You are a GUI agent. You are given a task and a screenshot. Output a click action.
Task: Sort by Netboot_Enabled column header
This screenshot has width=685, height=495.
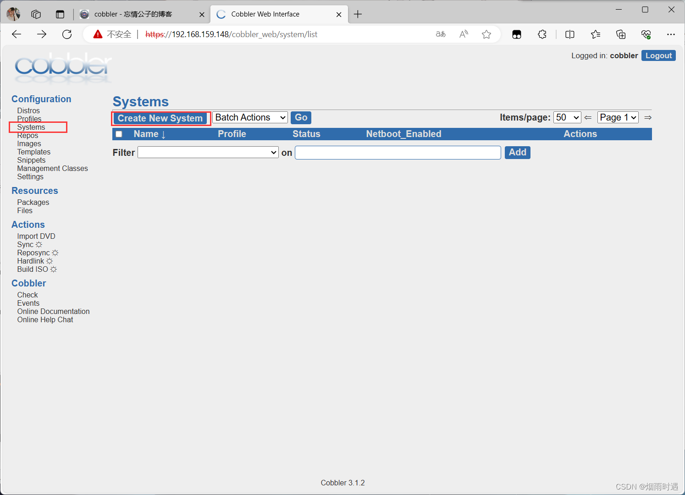pyautogui.click(x=403, y=134)
